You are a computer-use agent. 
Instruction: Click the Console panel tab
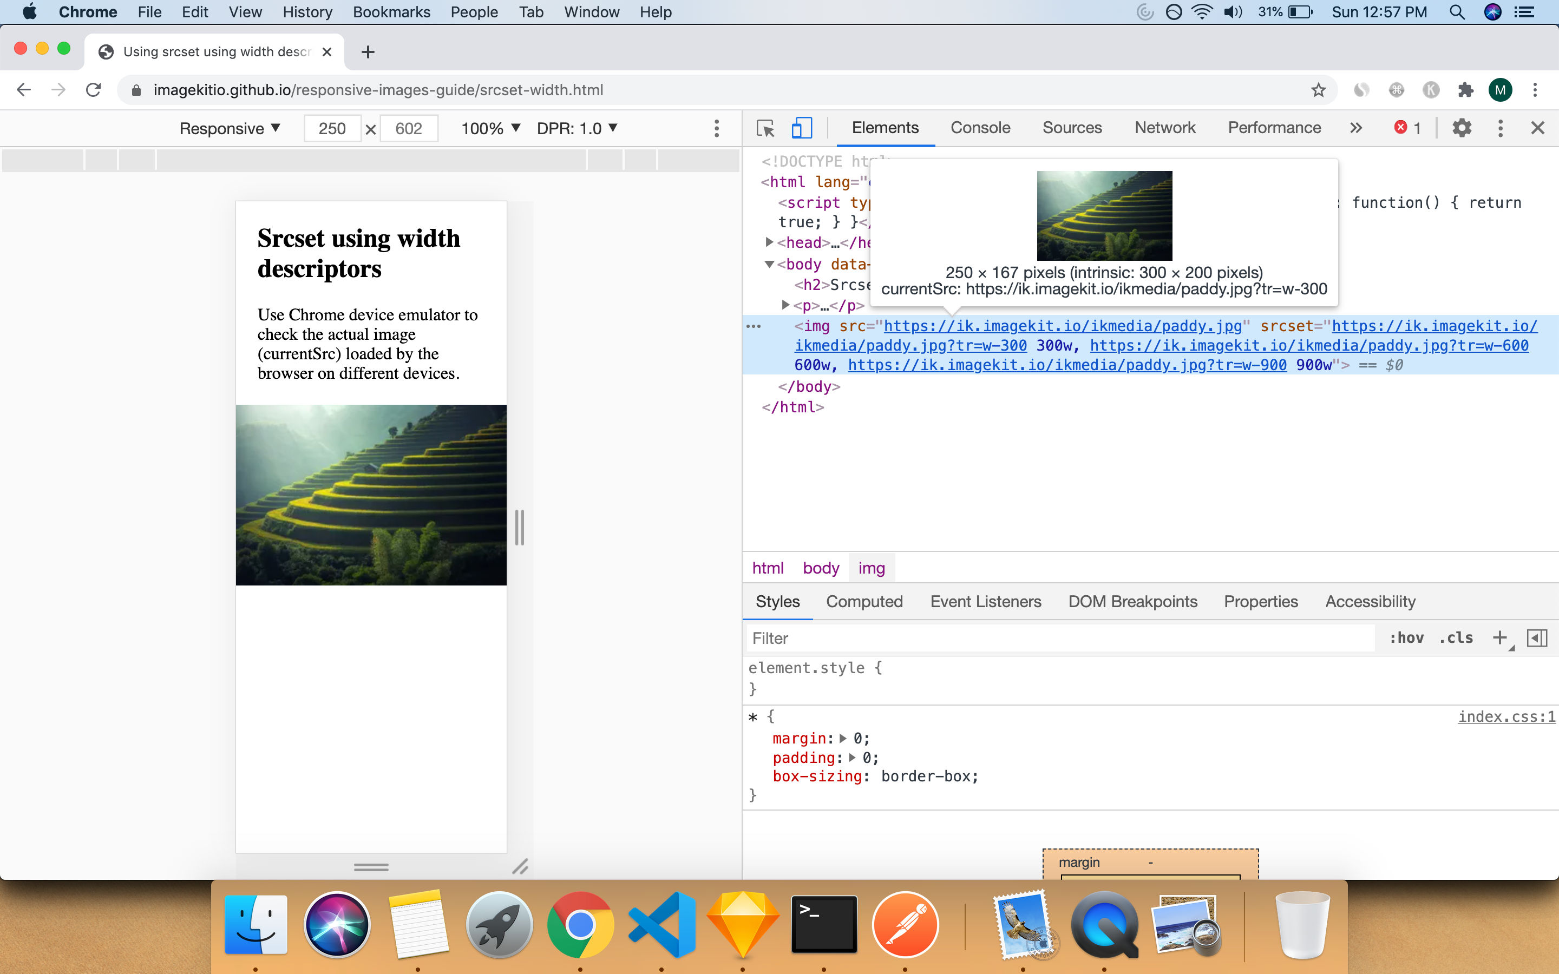(x=980, y=128)
